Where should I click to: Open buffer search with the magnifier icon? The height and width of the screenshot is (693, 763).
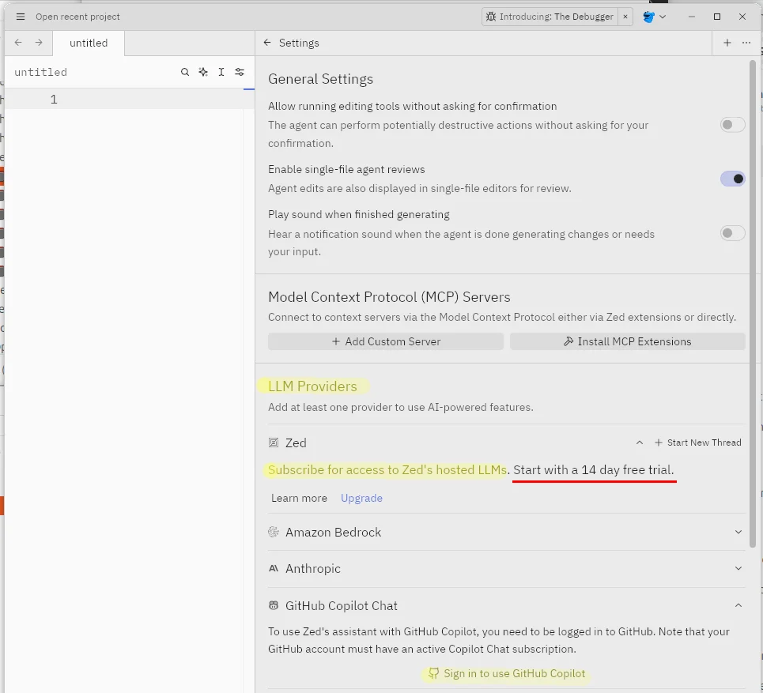pyautogui.click(x=185, y=72)
